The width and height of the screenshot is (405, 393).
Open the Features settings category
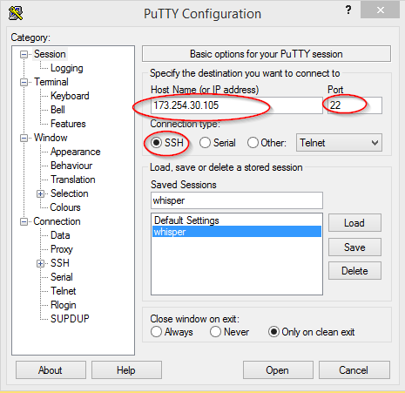pyautogui.click(x=68, y=124)
